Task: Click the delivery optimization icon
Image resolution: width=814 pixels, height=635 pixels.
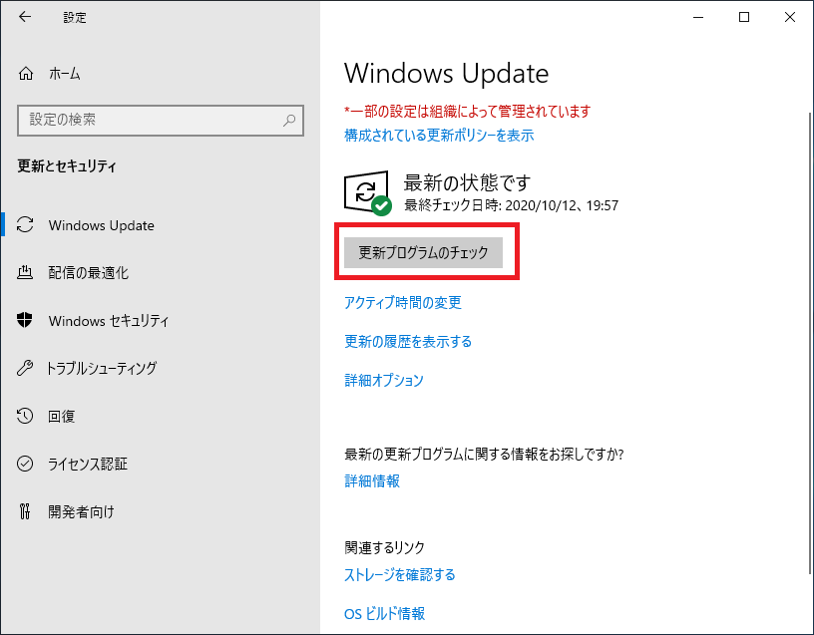Action: (25, 272)
